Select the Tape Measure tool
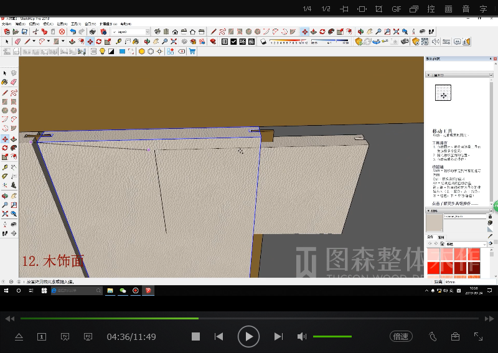This screenshot has height=353, width=498. (5, 167)
